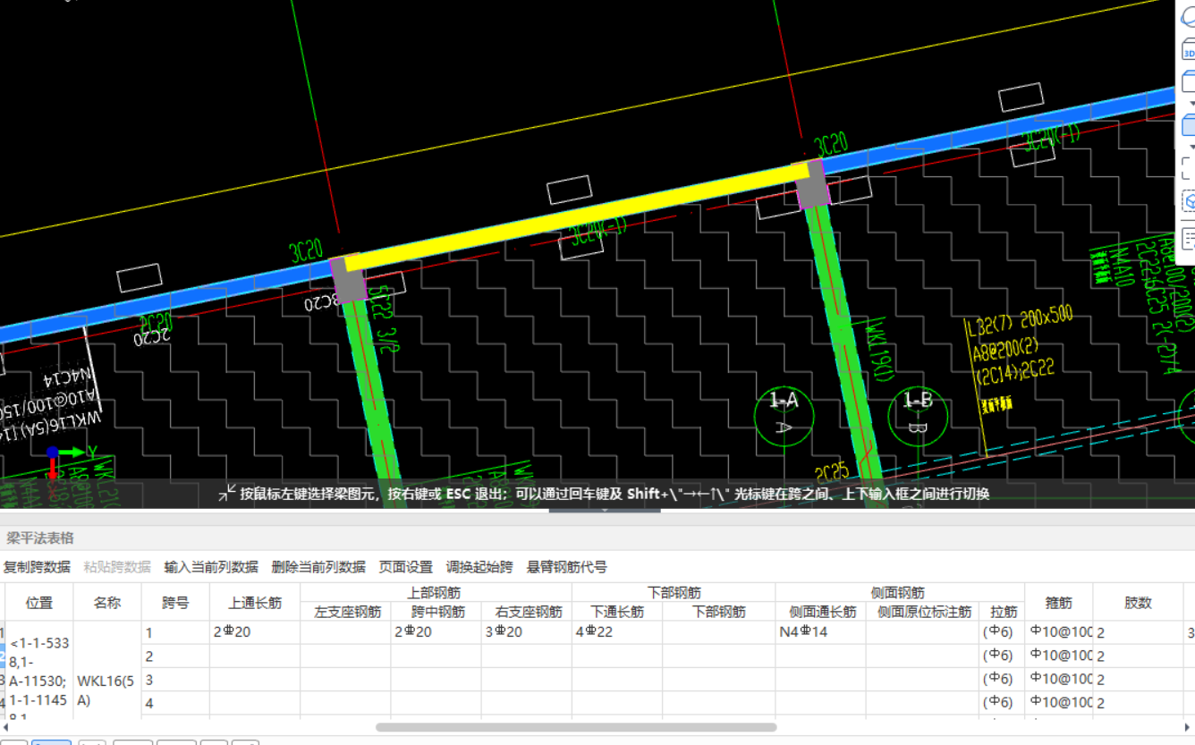This screenshot has height=745, width=1195.
Task: Select span 1 上通长筋 cell 2⌀20
Action: [x=255, y=632]
